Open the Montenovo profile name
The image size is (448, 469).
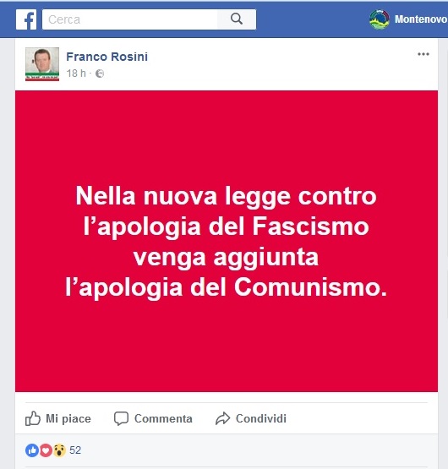pyautogui.click(x=421, y=19)
